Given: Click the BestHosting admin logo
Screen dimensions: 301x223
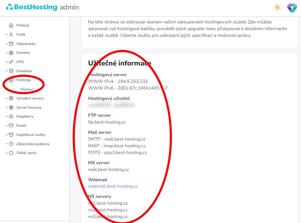Looking at the screenshot, I should 43,7.
